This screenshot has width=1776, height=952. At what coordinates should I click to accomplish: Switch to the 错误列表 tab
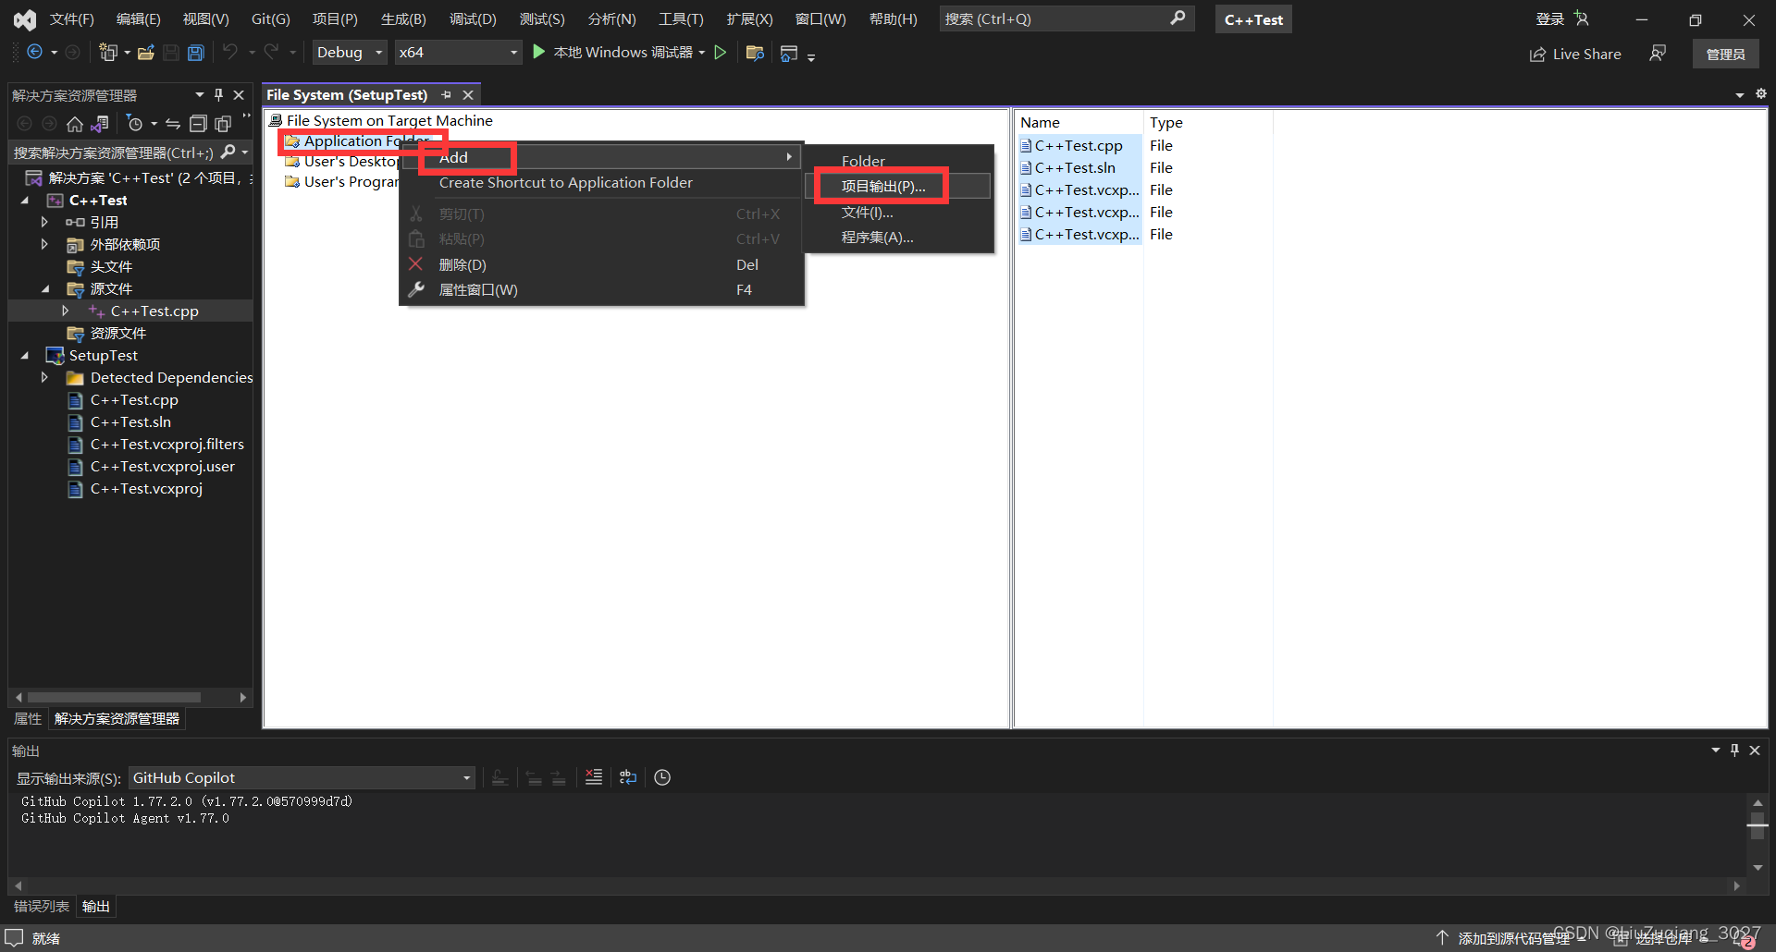click(42, 907)
